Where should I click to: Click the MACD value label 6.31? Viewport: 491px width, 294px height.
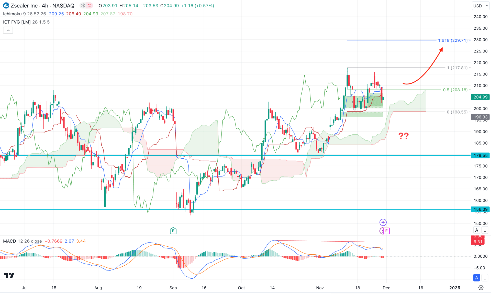(478, 242)
